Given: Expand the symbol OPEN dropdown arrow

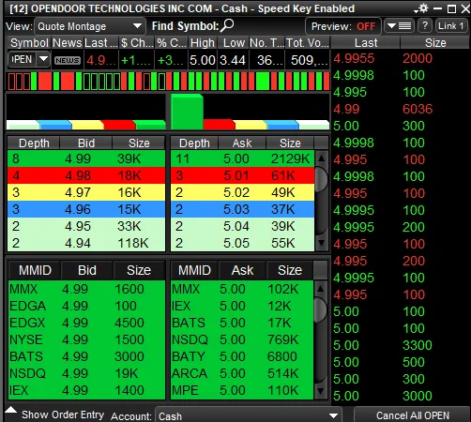Looking at the screenshot, I should point(43,59).
